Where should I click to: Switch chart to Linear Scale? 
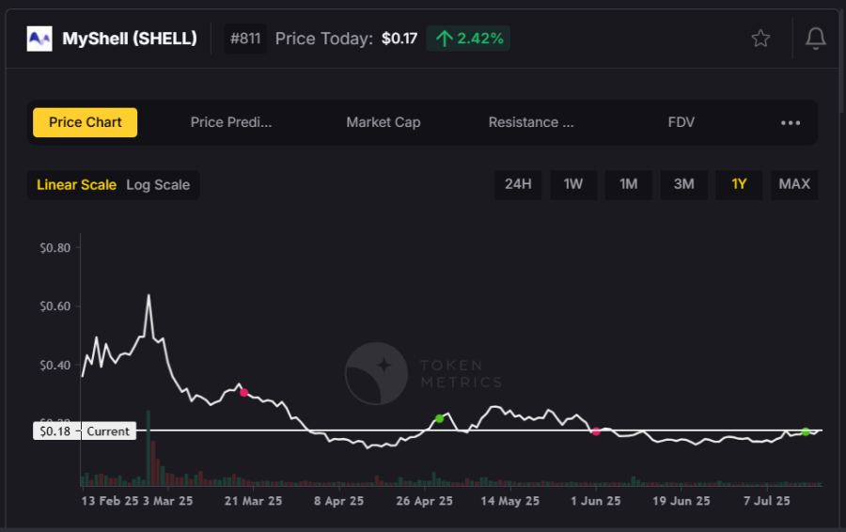[76, 185]
